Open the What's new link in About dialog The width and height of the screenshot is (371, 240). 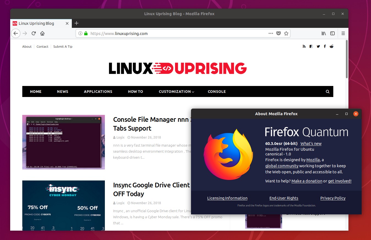[311, 143]
